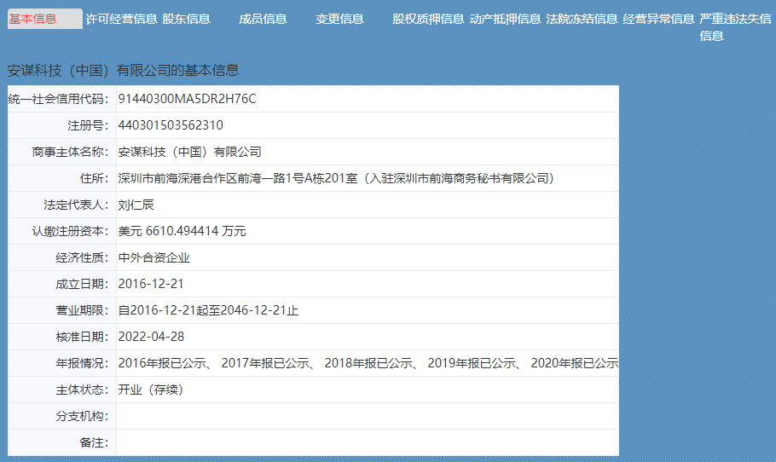
Task: Click the 成立日期 label
Action: point(82,284)
